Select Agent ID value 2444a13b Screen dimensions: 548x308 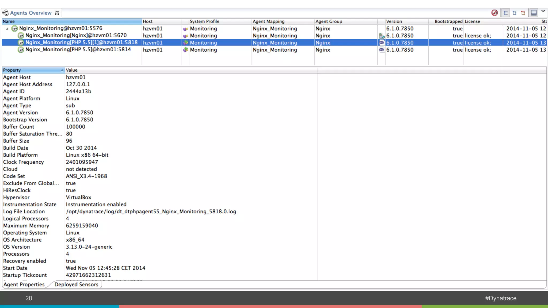[79, 91]
